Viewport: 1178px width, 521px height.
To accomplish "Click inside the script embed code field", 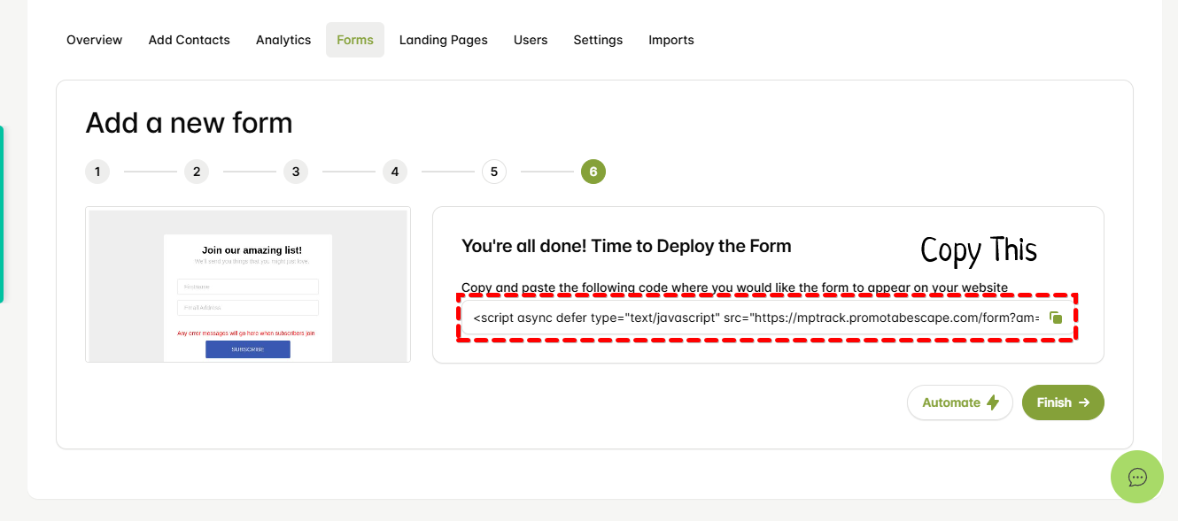I will [x=753, y=318].
